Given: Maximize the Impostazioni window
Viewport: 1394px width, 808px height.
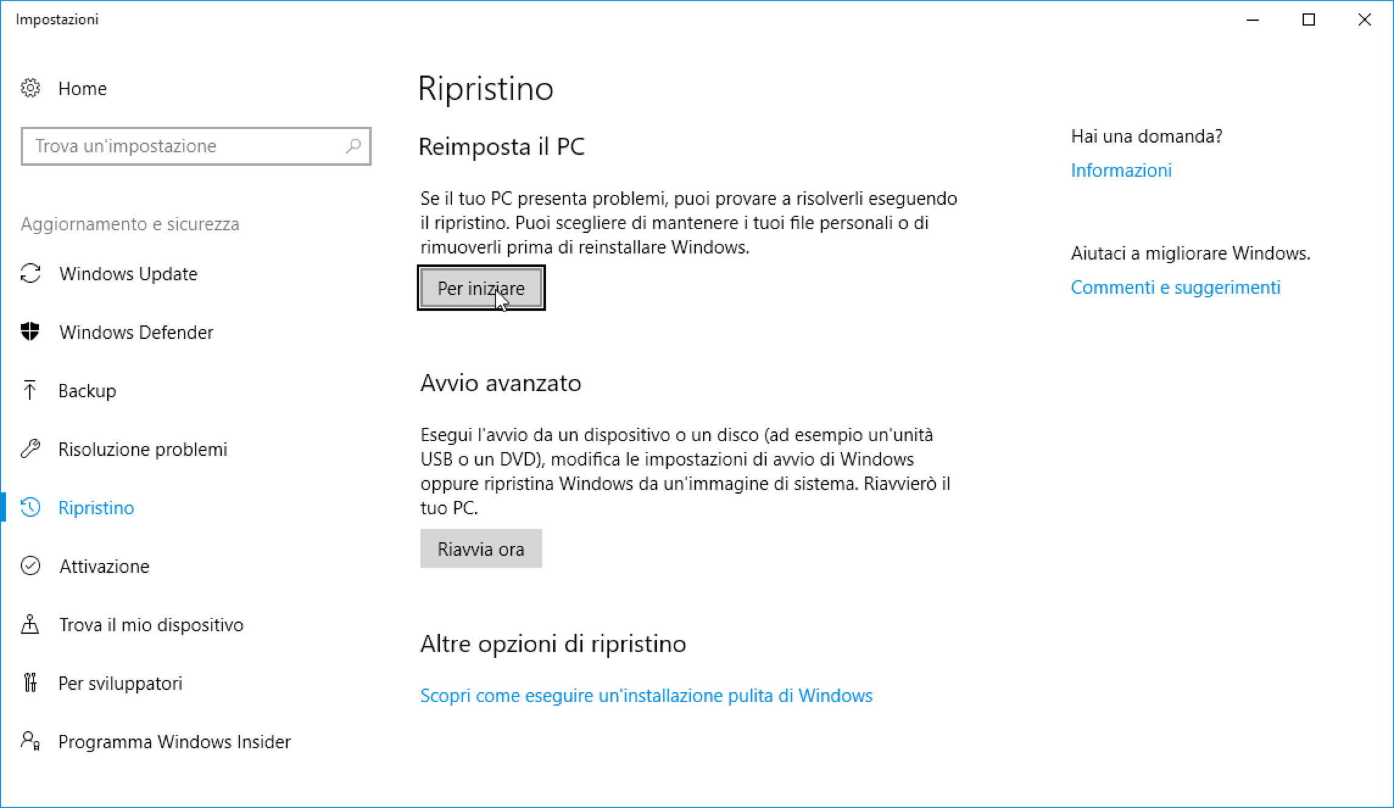Looking at the screenshot, I should pos(1308,20).
